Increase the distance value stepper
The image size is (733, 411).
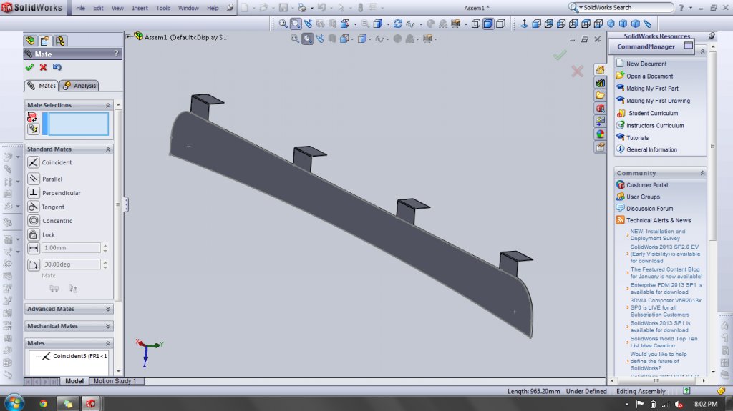(105, 245)
